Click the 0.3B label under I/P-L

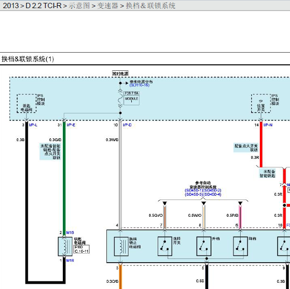tap(20, 140)
